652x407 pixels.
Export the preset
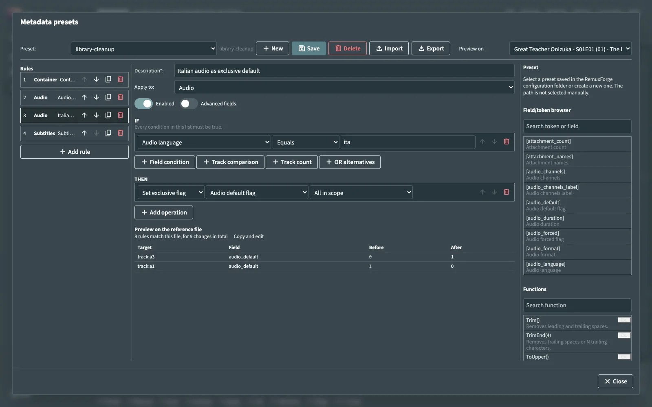click(x=431, y=48)
